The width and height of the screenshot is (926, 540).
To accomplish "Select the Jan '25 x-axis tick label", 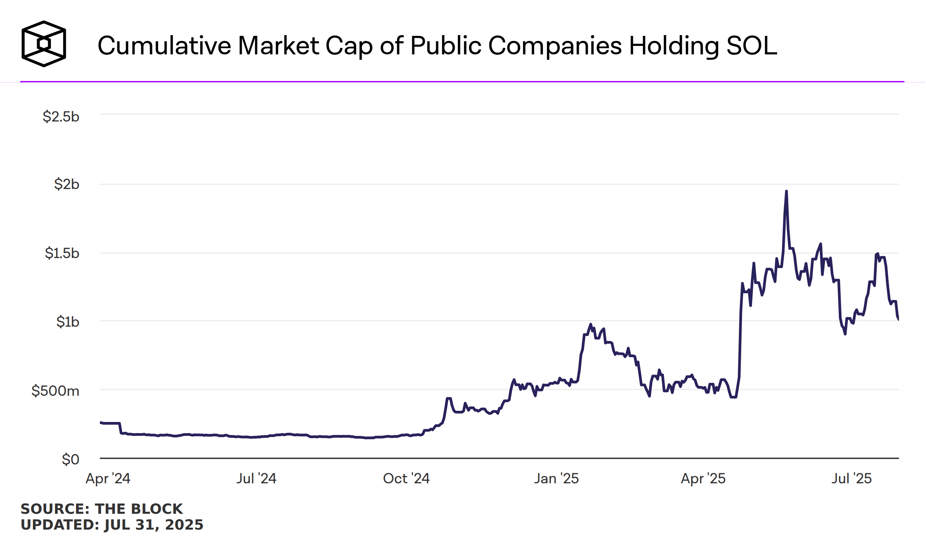I will (556, 479).
